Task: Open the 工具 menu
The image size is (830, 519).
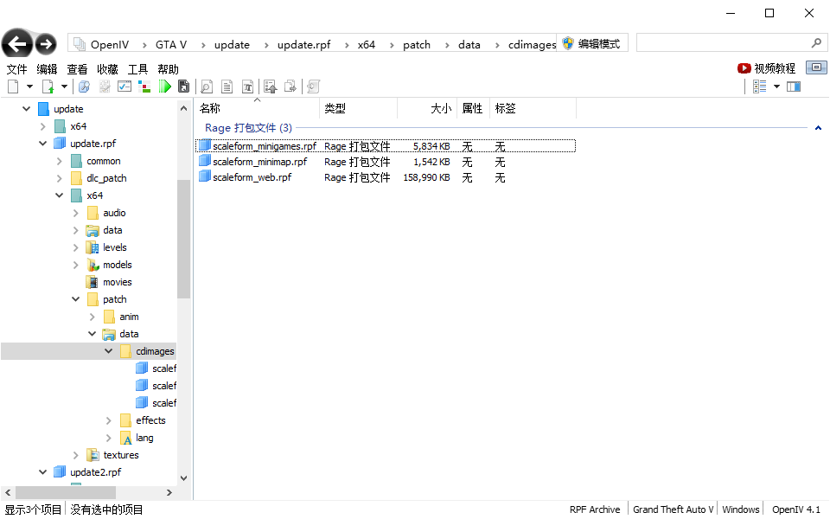Action: click(x=137, y=69)
